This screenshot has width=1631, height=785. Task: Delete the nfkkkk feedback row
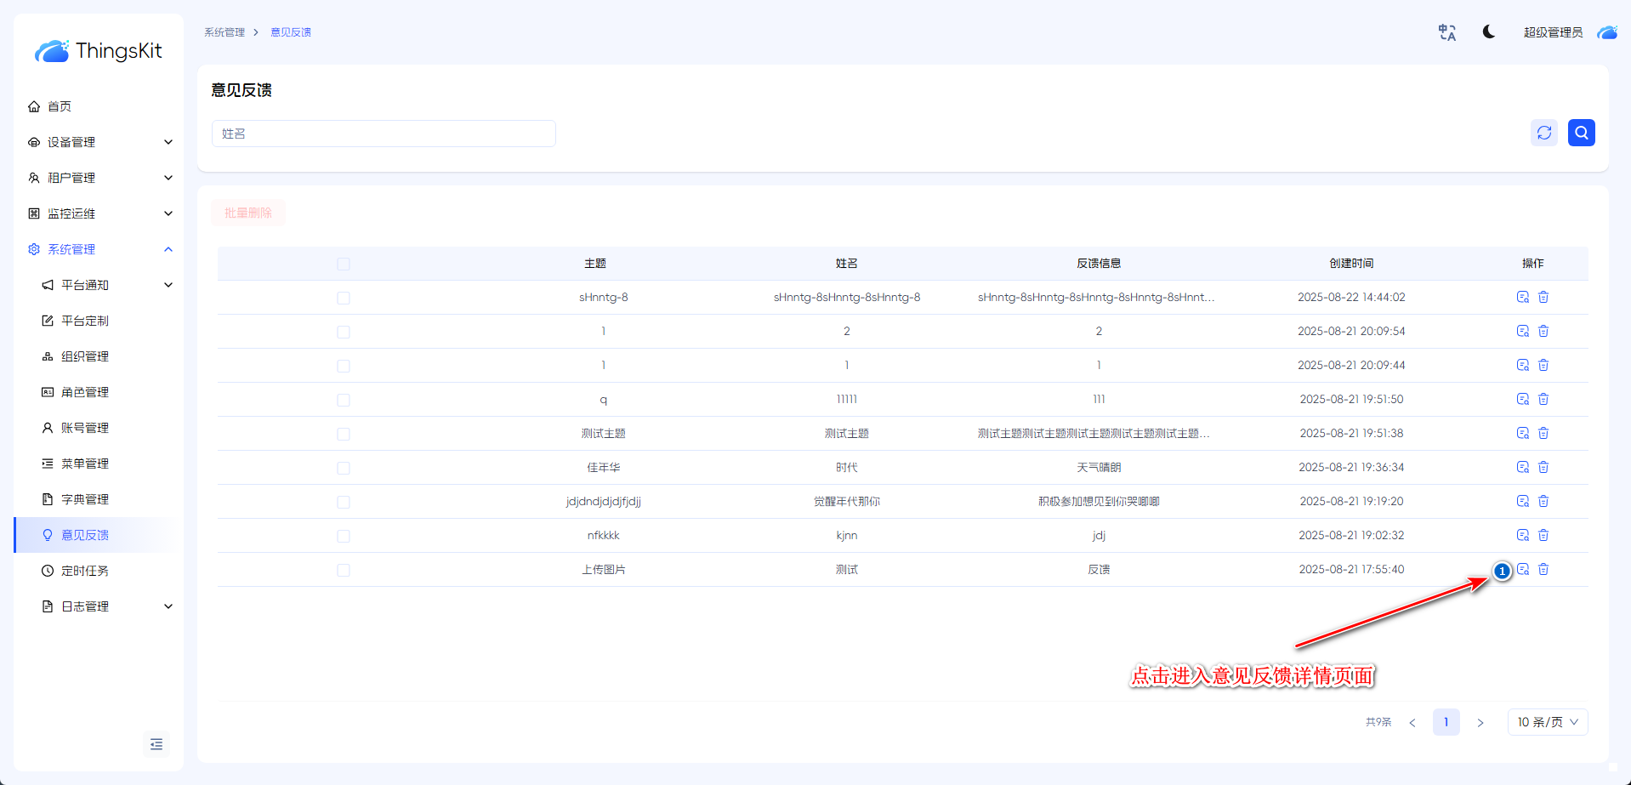point(1543,535)
